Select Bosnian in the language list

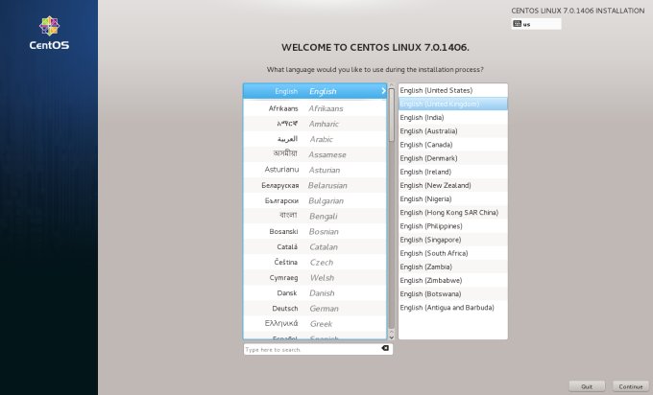tap(315, 231)
